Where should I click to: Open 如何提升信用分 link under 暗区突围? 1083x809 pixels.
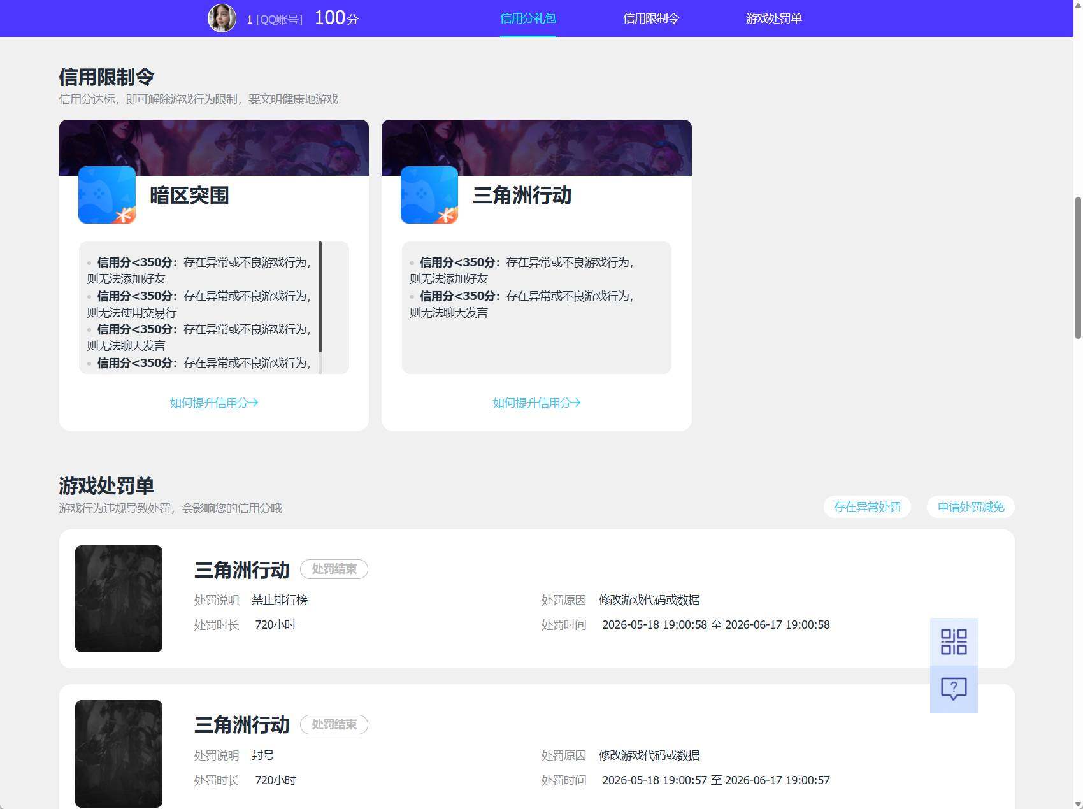pyautogui.click(x=214, y=403)
